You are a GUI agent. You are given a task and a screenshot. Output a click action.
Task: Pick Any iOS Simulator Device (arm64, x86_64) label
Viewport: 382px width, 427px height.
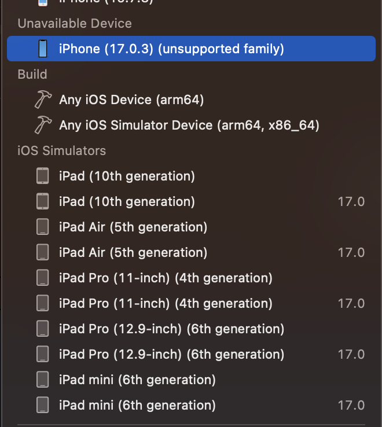189,126
